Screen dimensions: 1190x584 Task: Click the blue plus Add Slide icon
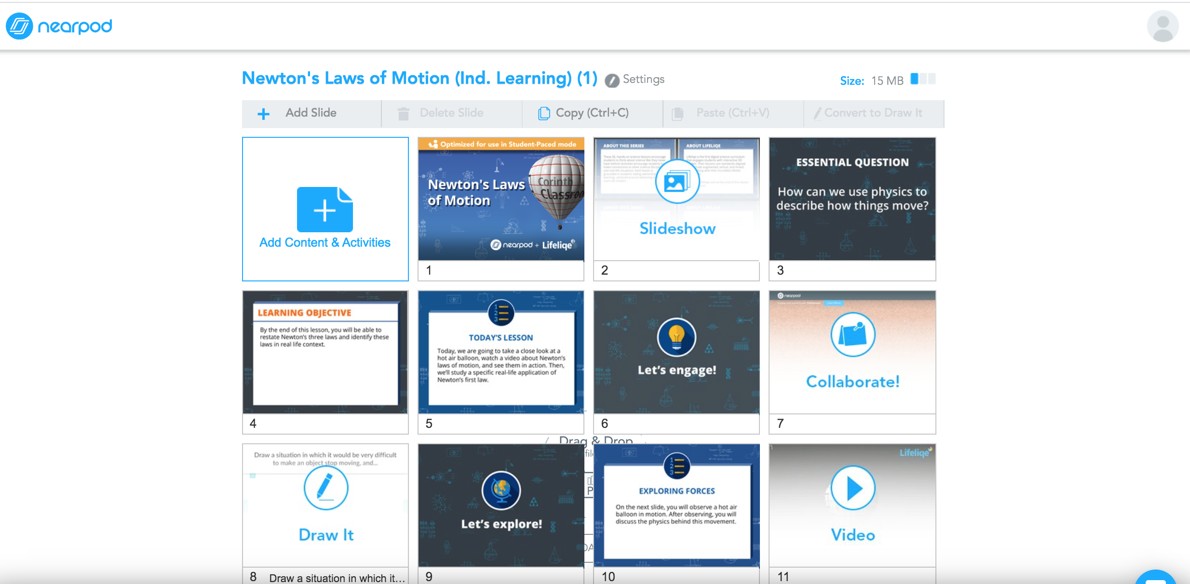[263, 114]
